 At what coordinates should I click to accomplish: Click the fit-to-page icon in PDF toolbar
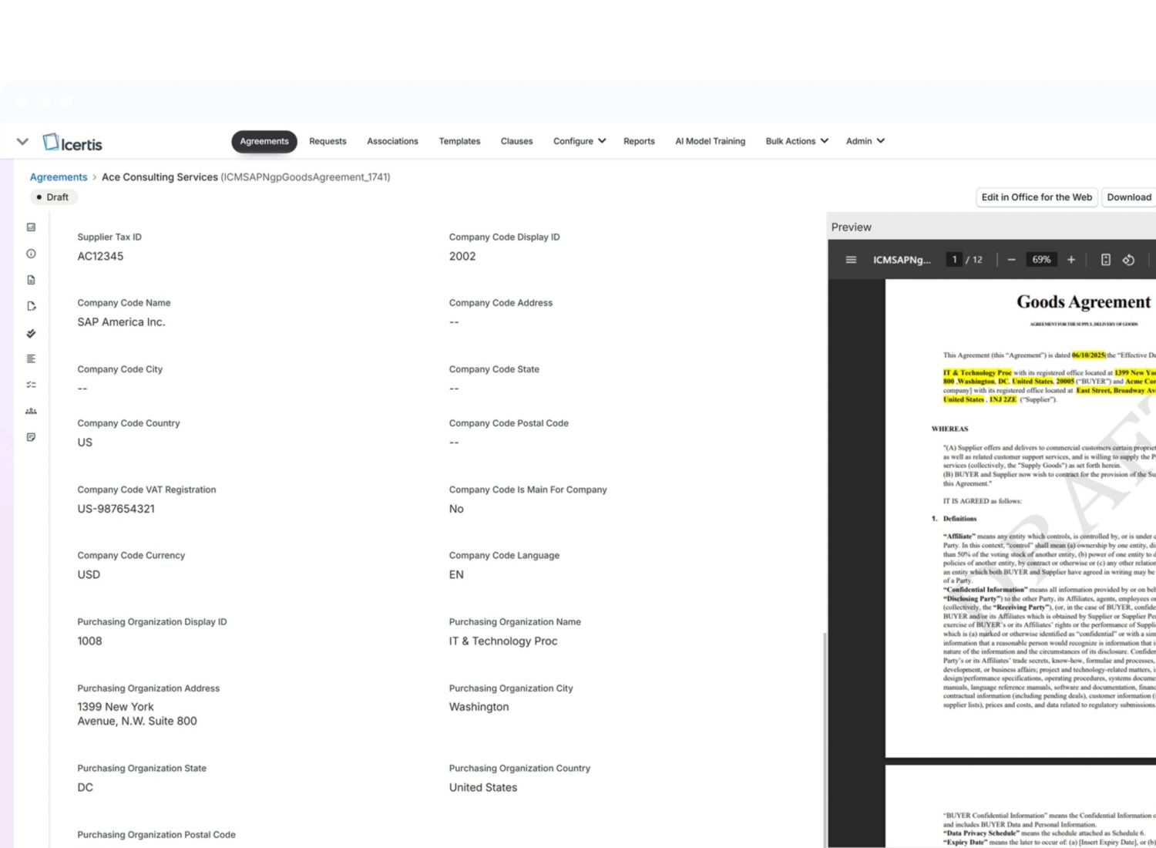pos(1105,260)
